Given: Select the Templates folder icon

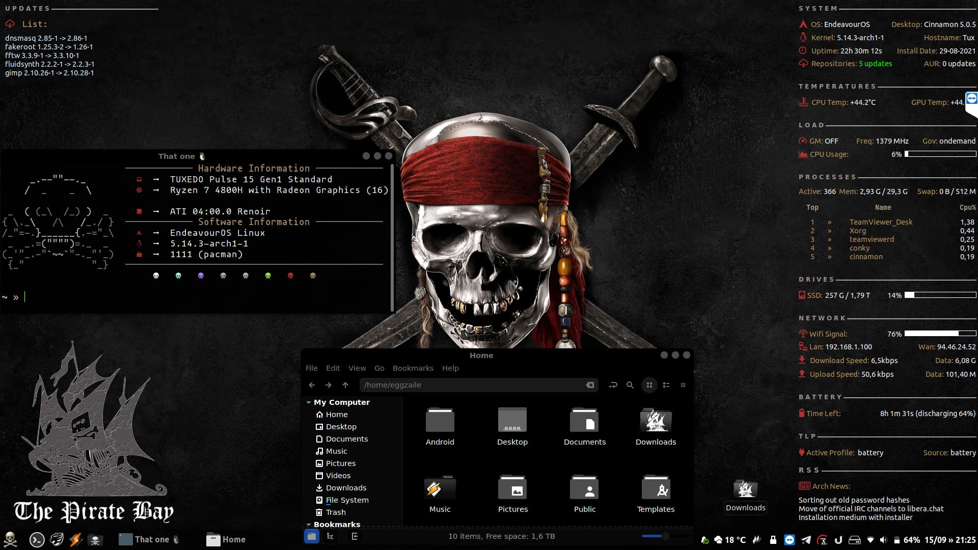Looking at the screenshot, I should coord(656,488).
